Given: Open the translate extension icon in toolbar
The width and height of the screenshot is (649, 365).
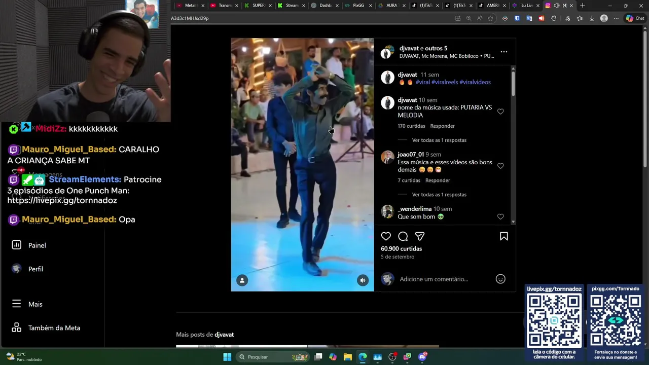Looking at the screenshot, I should 529,18.
